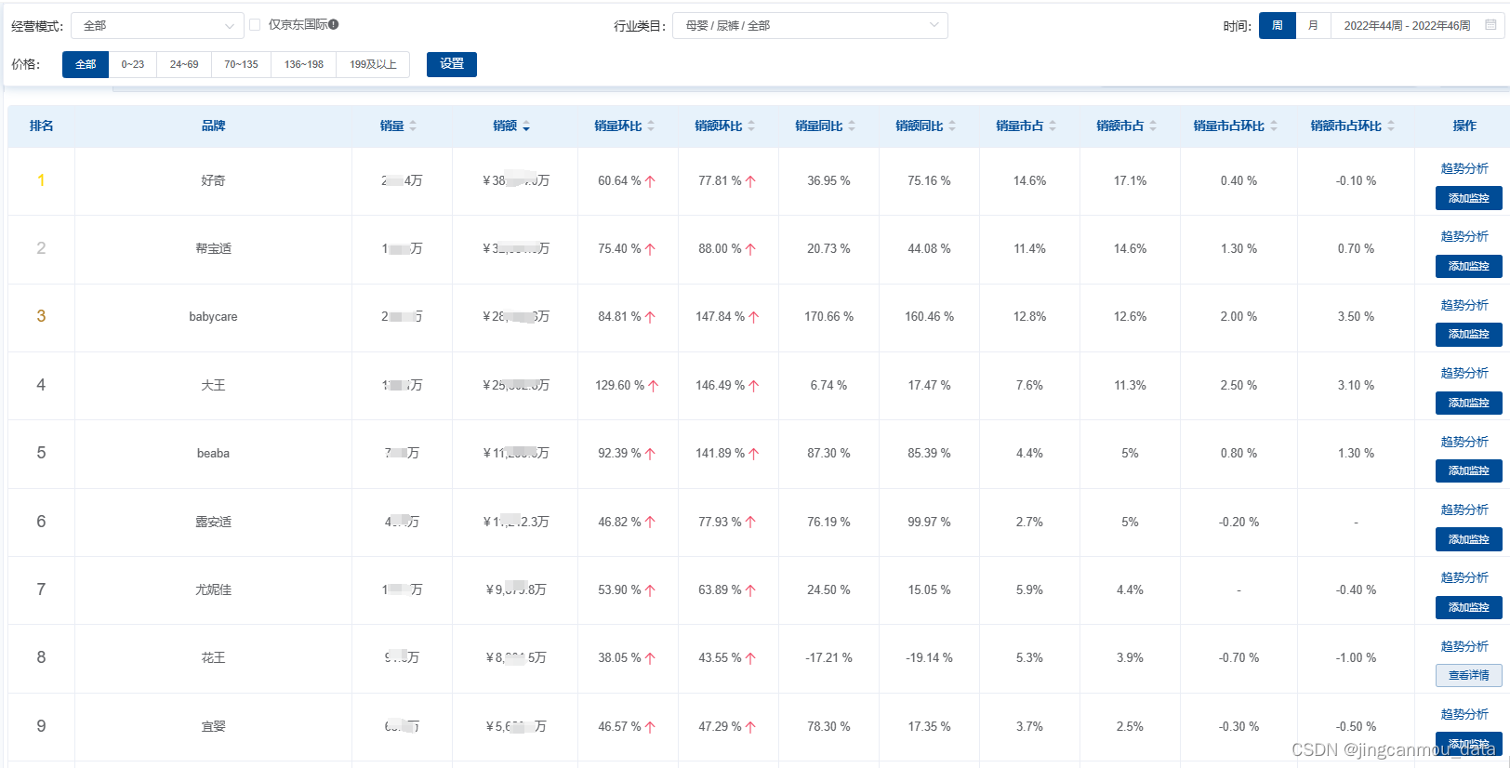1510x768 pixels.
Task: Open 趋势分析 for 大王
Action: click(1464, 373)
